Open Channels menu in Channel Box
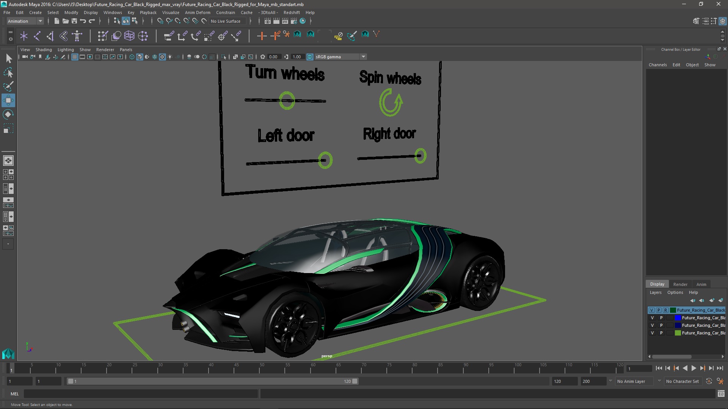Screen dimensions: 728x409 657,65
